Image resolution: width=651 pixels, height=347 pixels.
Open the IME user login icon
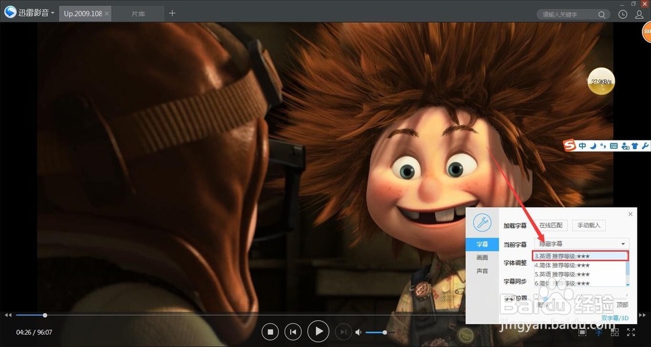pyautogui.click(x=625, y=146)
